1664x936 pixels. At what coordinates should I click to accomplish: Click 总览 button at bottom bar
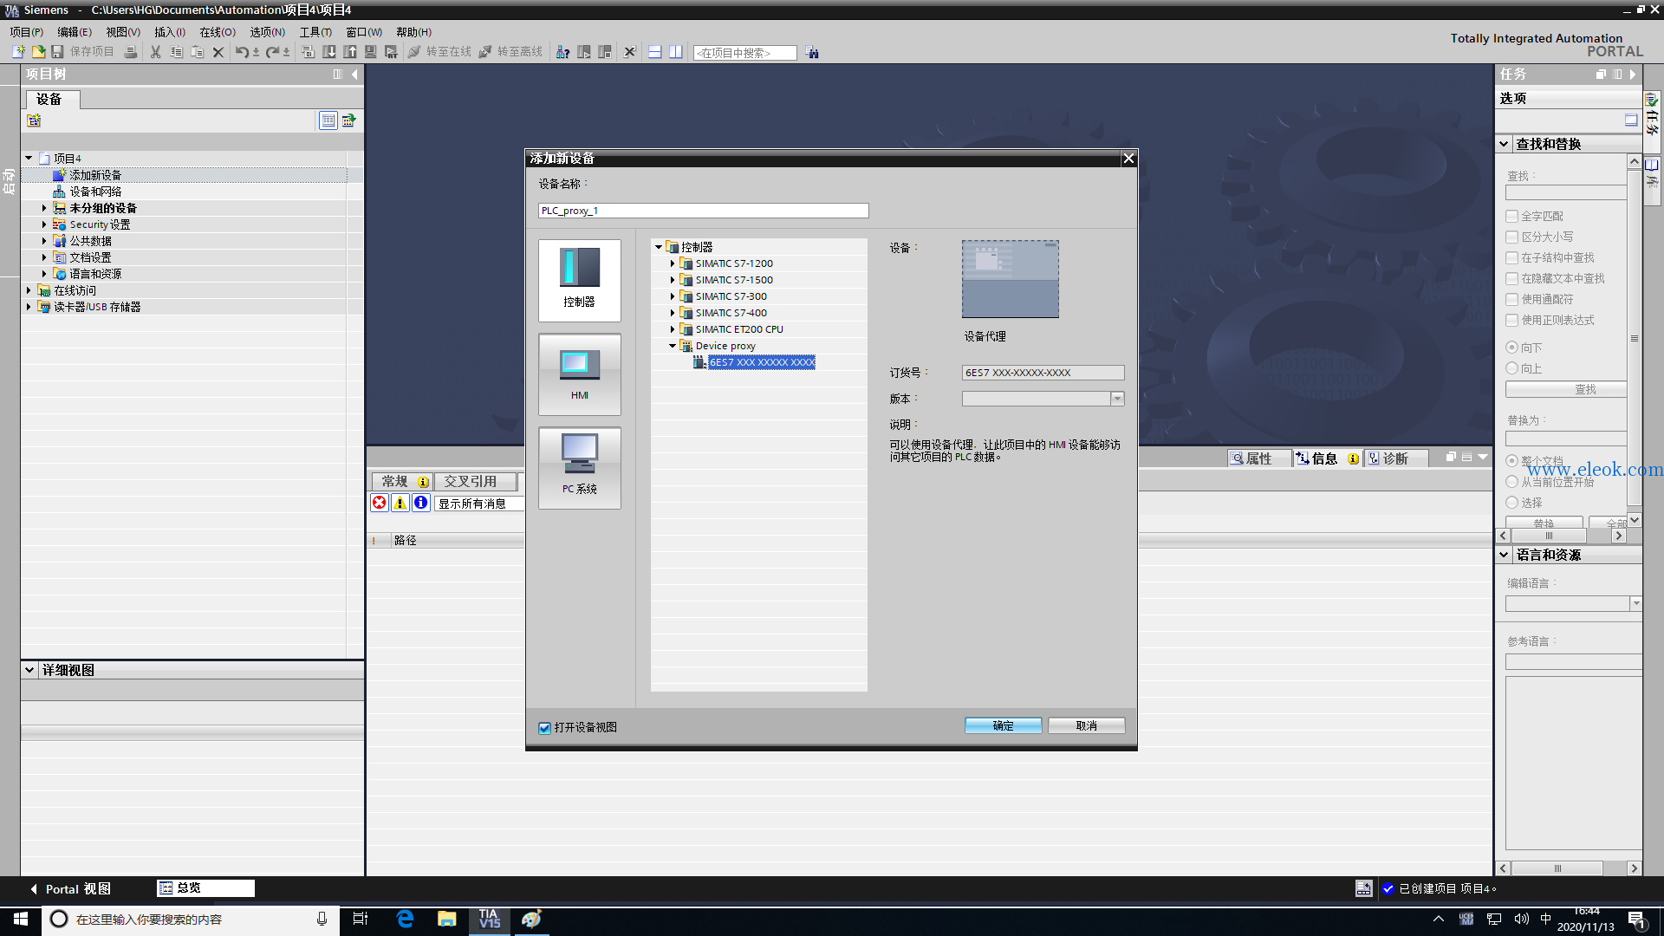206,888
